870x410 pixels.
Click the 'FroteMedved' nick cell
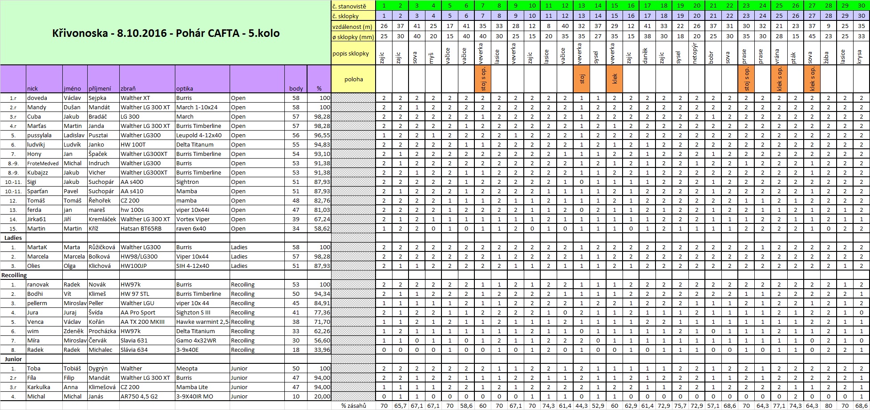click(44, 163)
